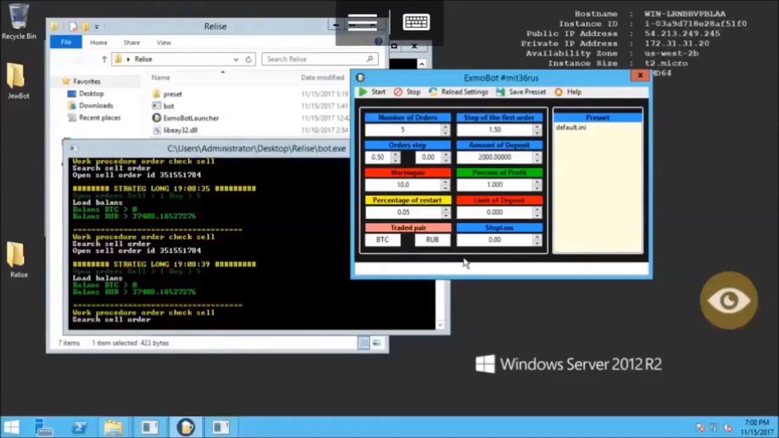Adjust the Percent of Profit spinner
Screen dimensions: 779x438
click(x=537, y=184)
